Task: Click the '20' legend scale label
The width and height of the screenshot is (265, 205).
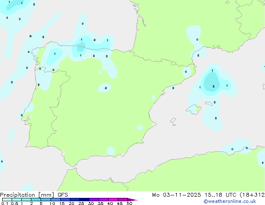Action: point(71,203)
